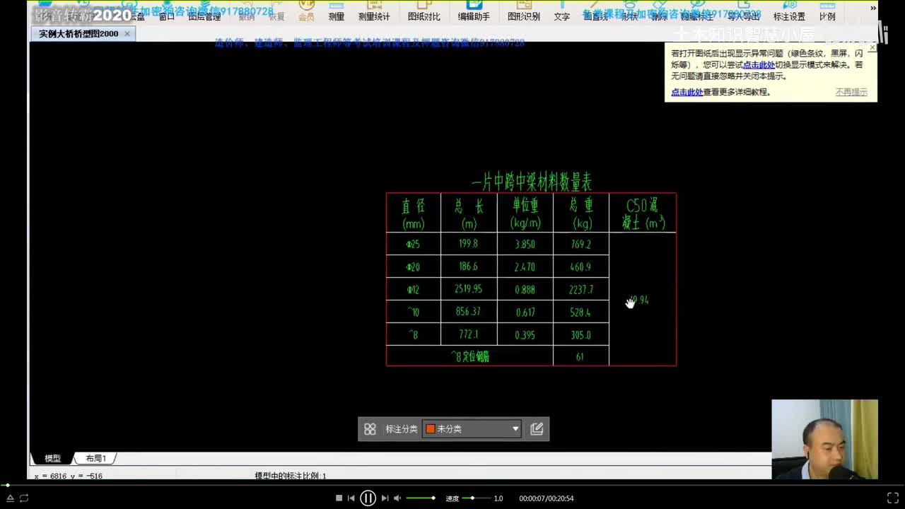
Task: Stop the video playback
Action: 339,498
